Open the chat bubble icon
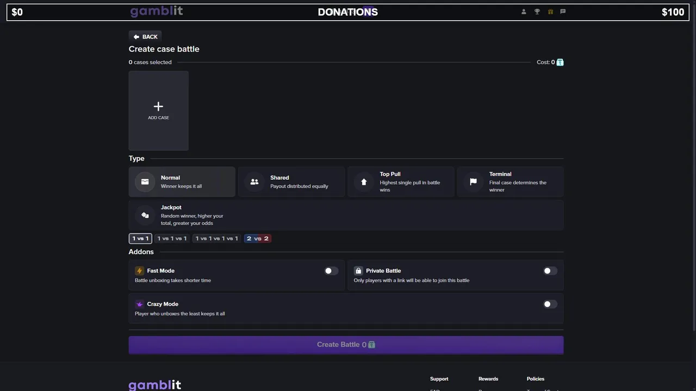Image resolution: width=696 pixels, height=391 pixels. click(x=563, y=11)
